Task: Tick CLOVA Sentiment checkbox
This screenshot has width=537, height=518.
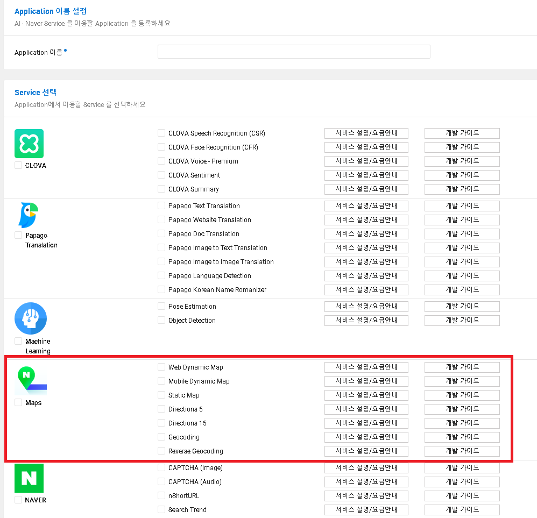Action: (161, 175)
